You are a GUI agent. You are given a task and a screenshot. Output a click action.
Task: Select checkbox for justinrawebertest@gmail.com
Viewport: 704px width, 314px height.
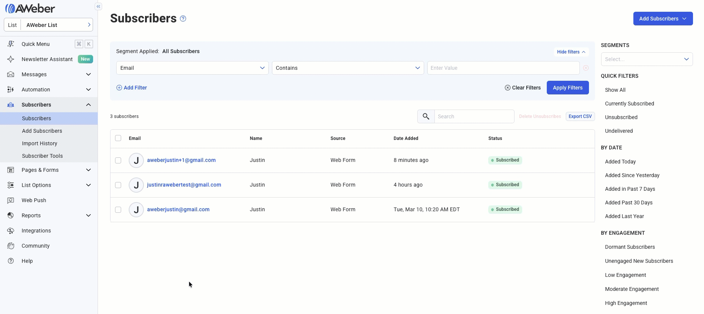pos(118,185)
